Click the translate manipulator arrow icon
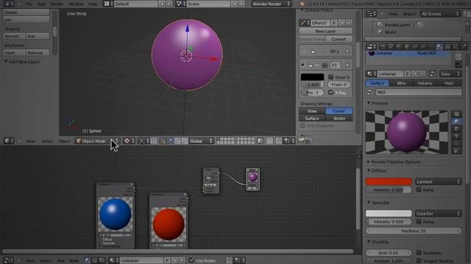Viewport: 471px width, 264px height. [170, 141]
